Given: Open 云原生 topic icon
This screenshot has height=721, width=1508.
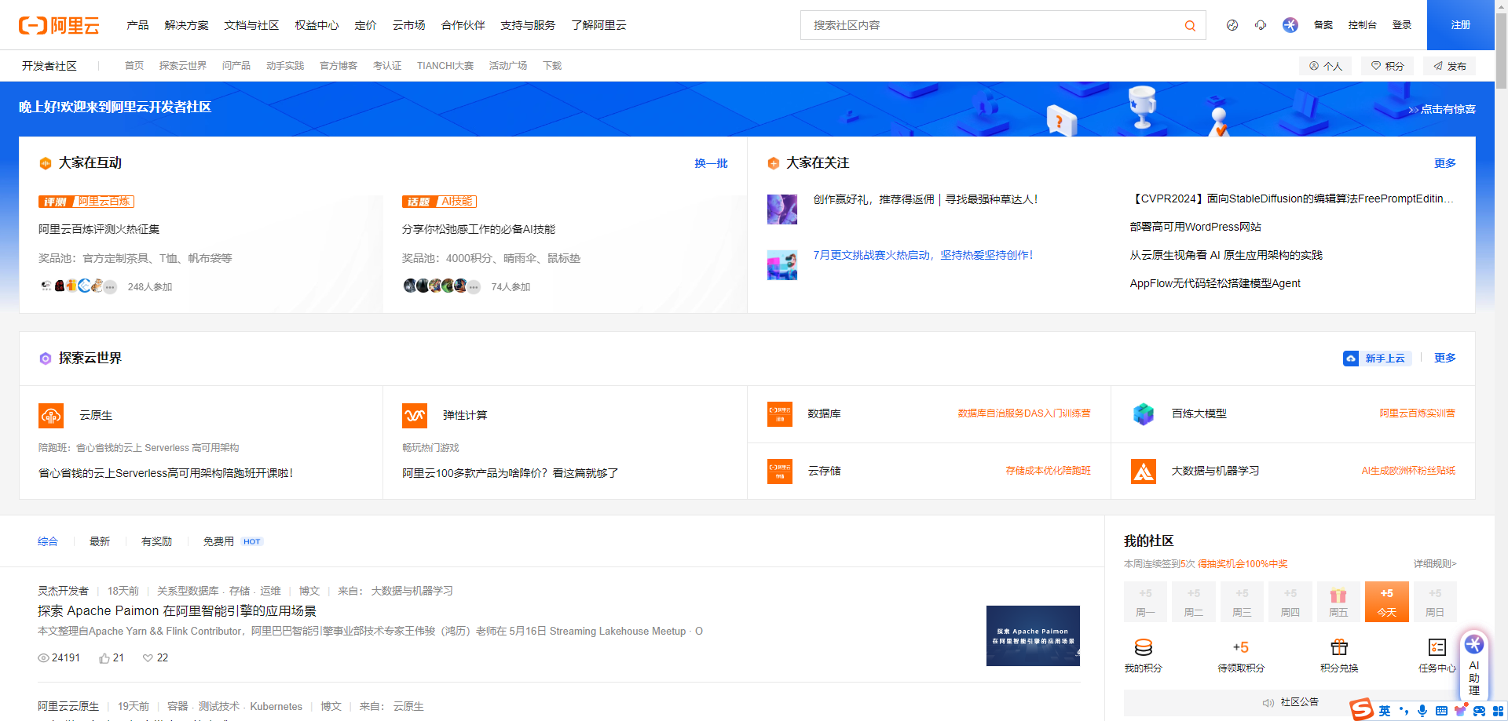Looking at the screenshot, I should coord(51,415).
